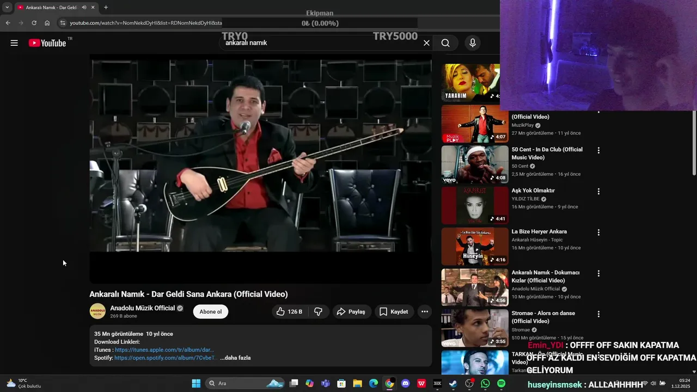This screenshot has width=697, height=392.
Task: Open File Explorer from the taskbar
Action: pos(357,383)
